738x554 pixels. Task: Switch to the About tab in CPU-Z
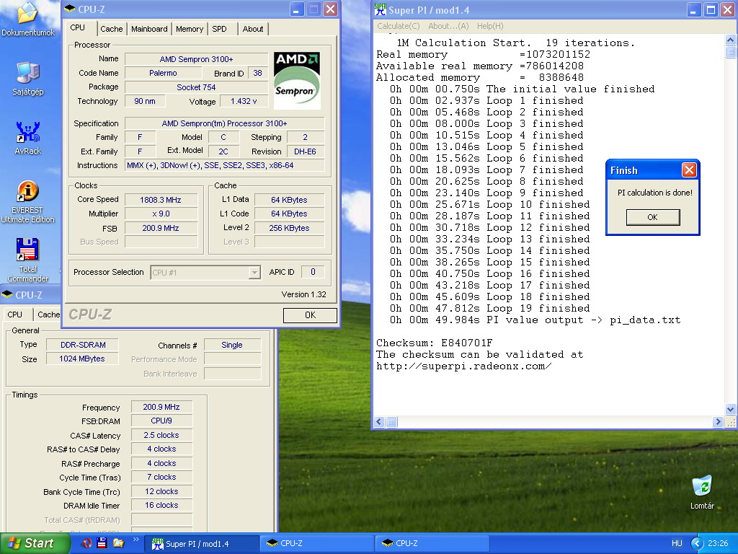(x=253, y=29)
